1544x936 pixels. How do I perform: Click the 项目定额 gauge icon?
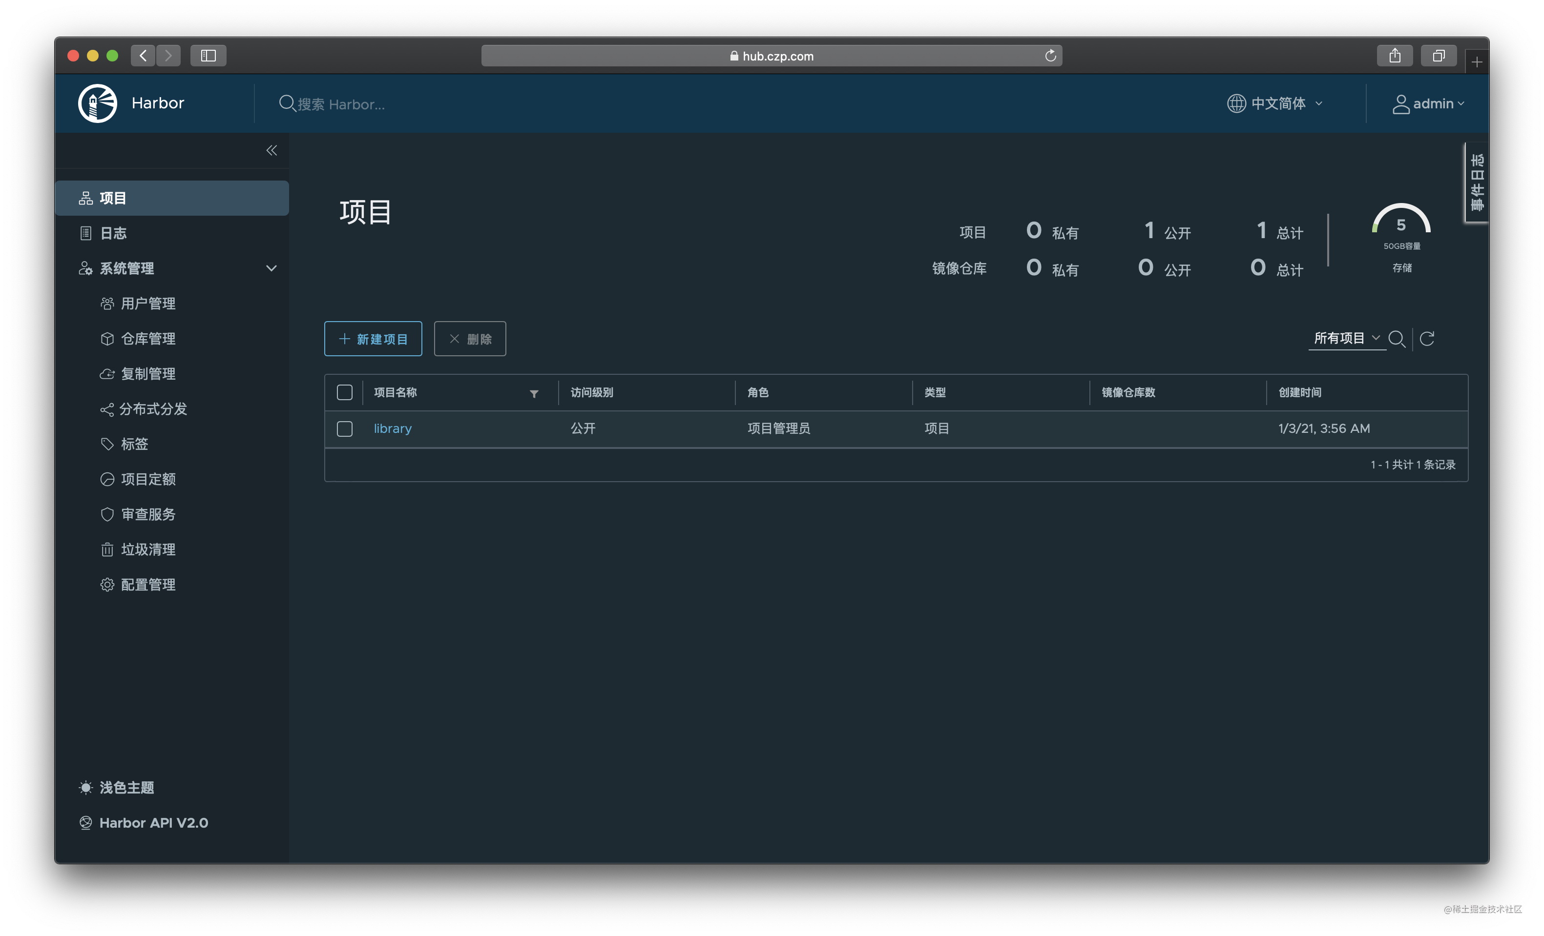107,479
